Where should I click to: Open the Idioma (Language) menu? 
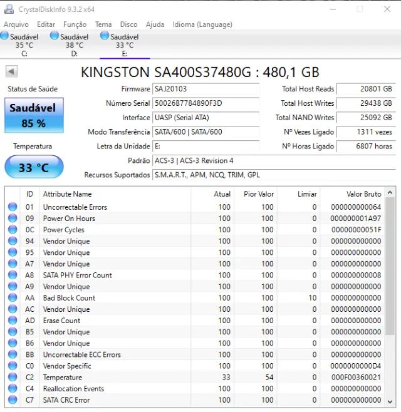pos(202,24)
